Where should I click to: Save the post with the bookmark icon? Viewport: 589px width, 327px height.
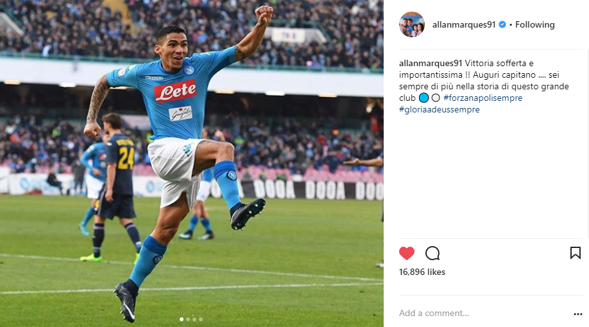pos(575,253)
